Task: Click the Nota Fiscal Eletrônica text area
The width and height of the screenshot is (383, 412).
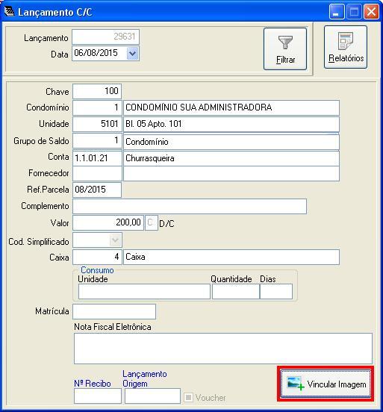Action: point(223,349)
